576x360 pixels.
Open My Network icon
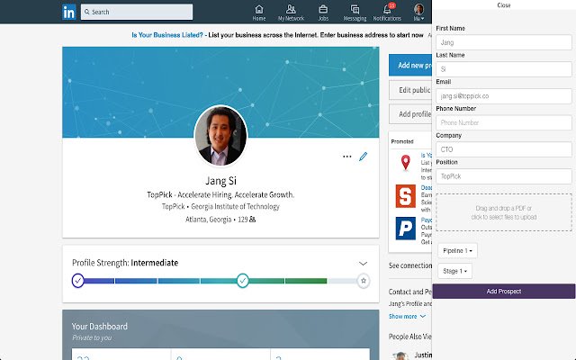(291, 13)
